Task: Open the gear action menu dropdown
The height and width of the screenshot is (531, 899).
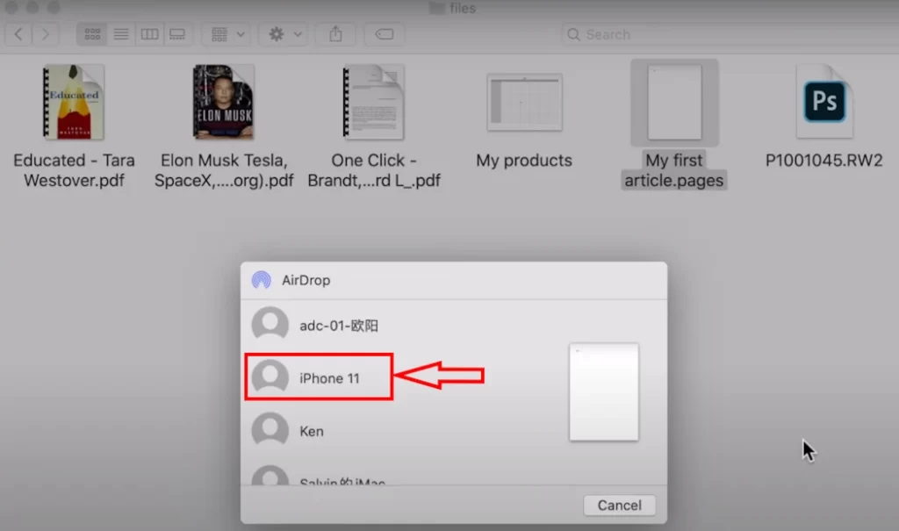Action: point(285,34)
